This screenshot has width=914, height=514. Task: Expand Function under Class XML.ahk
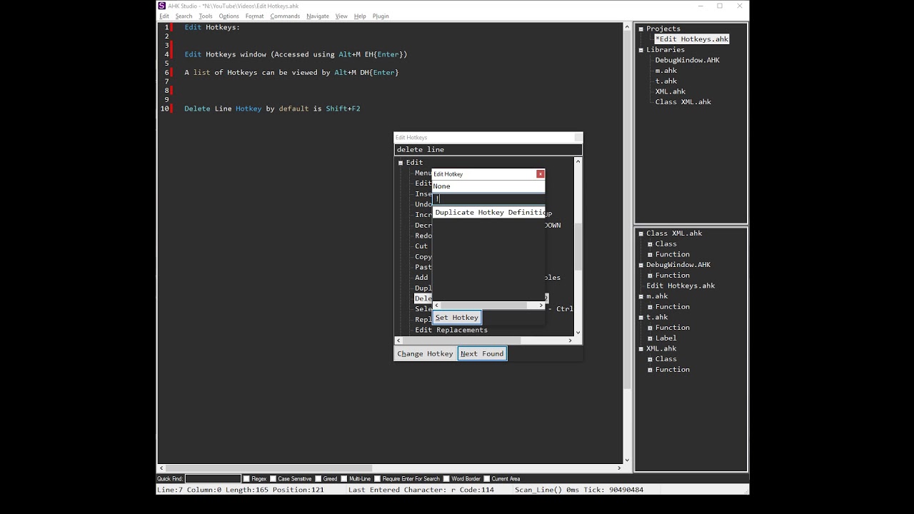click(x=650, y=255)
